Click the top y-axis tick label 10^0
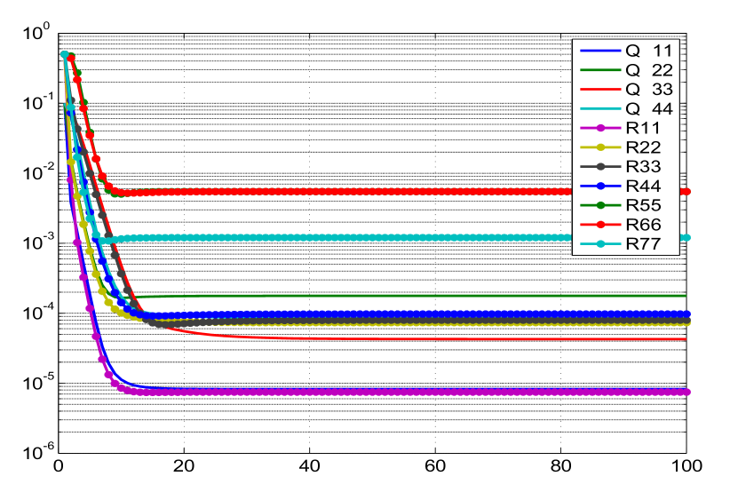 34,34
